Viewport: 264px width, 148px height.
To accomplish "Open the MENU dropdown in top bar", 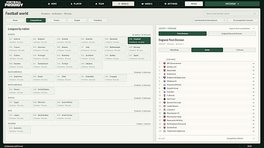I will [x=194, y=4].
